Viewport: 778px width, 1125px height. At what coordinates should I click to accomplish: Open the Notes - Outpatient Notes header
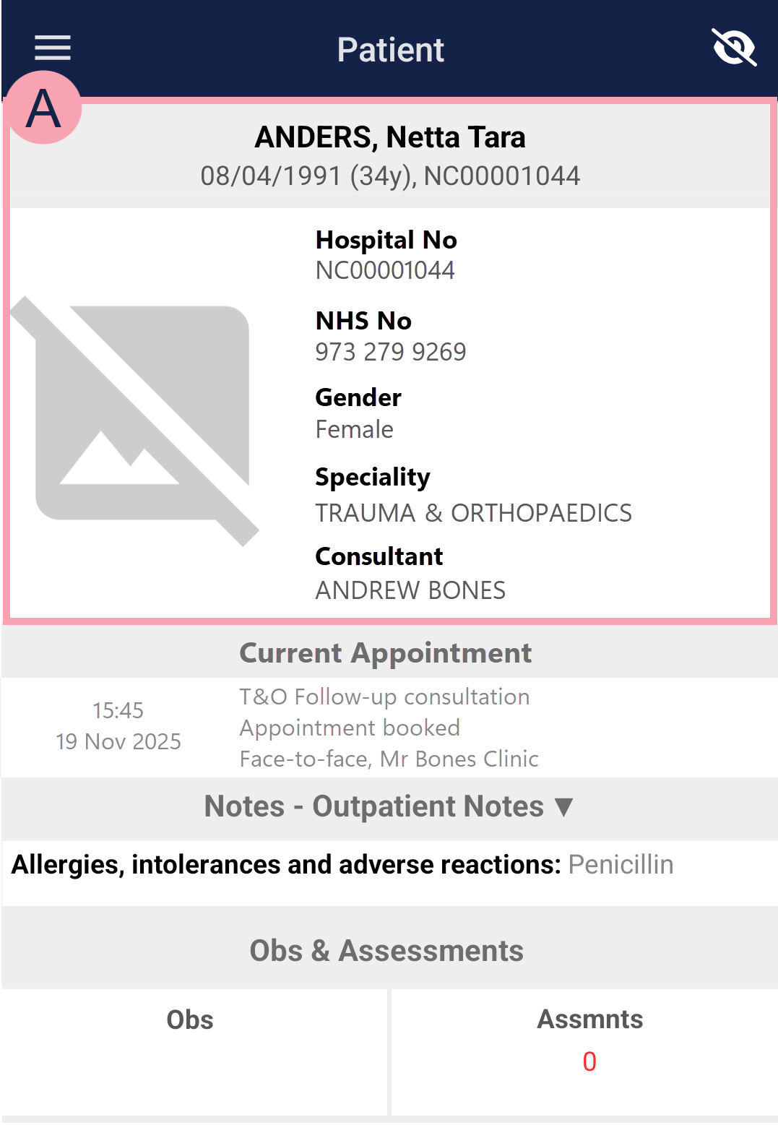click(x=374, y=806)
